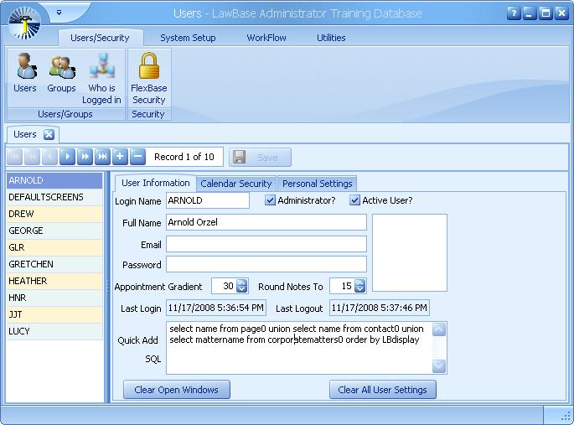Click Clear All User Settings button
Image resolution: width=574 pixels, height=425 pixels.
coord(383,390)
